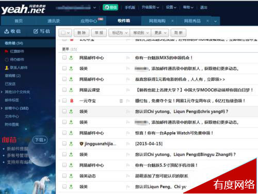Open the 已发送 sent folder

[x=10, y=84]
